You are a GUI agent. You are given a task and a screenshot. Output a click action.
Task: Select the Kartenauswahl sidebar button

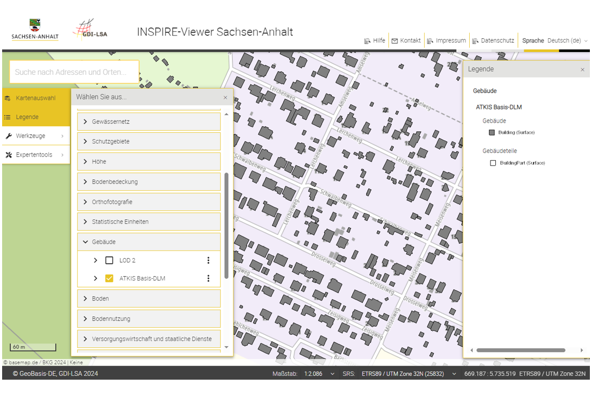(x=36, y=98)
